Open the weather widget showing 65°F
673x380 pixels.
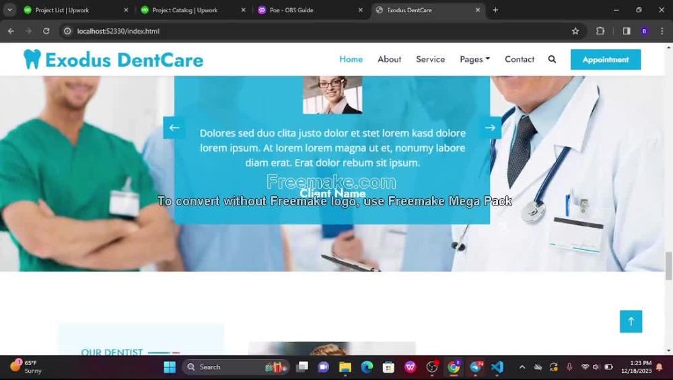pos(26,367)
